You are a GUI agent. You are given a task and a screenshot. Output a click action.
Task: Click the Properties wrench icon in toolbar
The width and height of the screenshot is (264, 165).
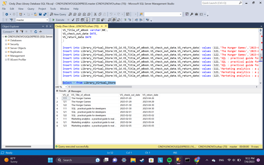pyautogui.click(x=192, y=14)
